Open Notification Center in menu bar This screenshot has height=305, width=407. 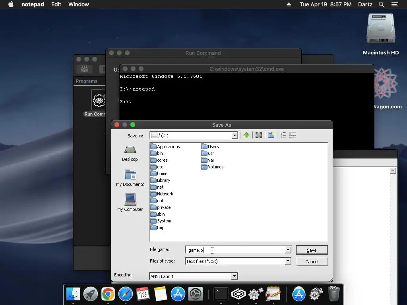click(394, 4)
